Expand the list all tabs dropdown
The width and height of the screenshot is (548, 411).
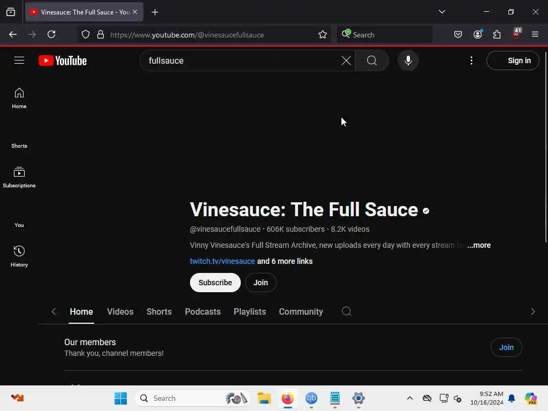(442, 12)
